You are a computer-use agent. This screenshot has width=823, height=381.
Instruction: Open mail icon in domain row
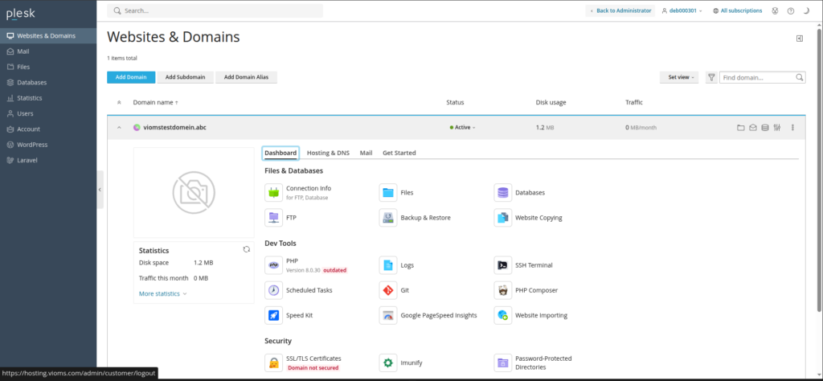pos(752,128)
